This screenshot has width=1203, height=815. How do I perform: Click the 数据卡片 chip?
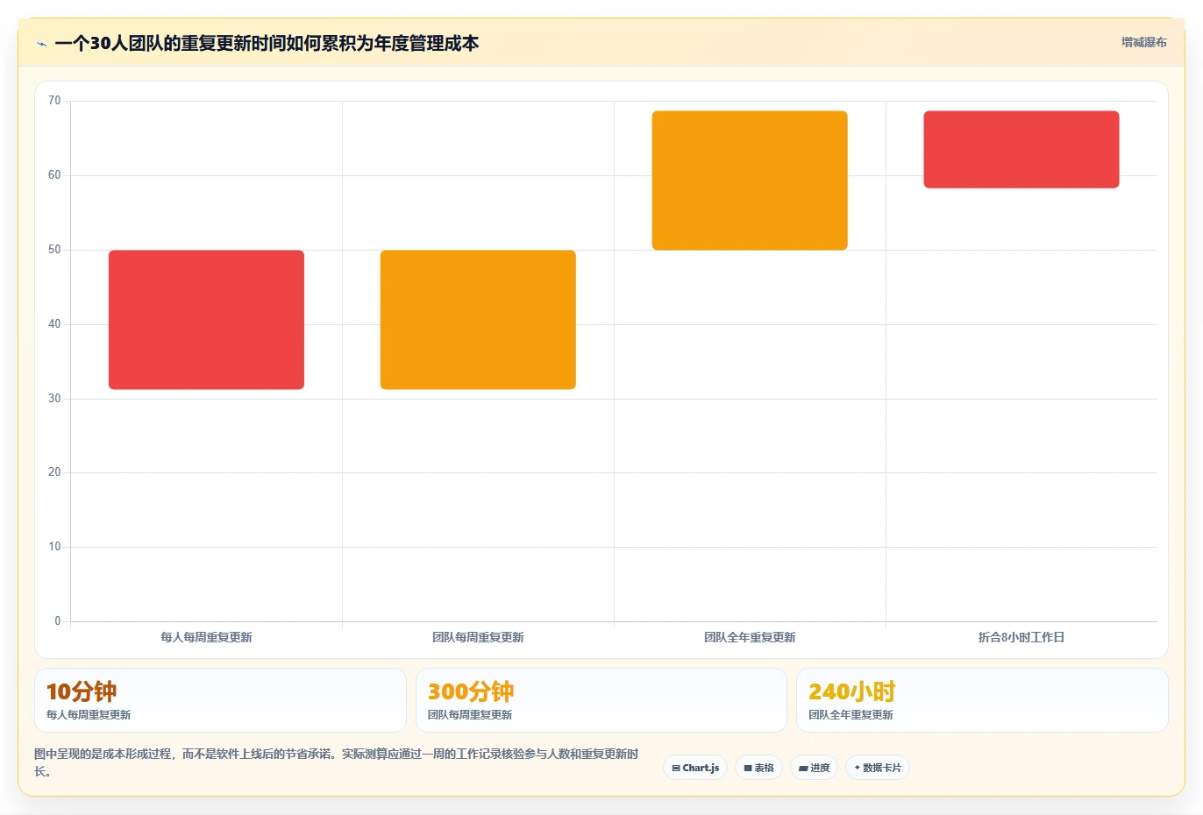[878, 768]
